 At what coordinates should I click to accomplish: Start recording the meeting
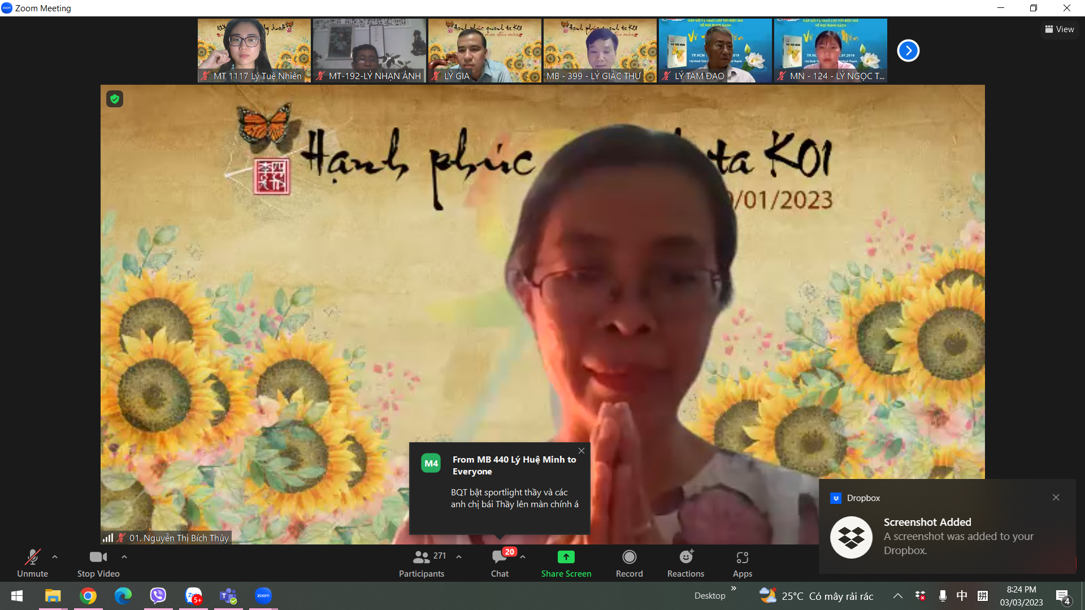point(629,564)
